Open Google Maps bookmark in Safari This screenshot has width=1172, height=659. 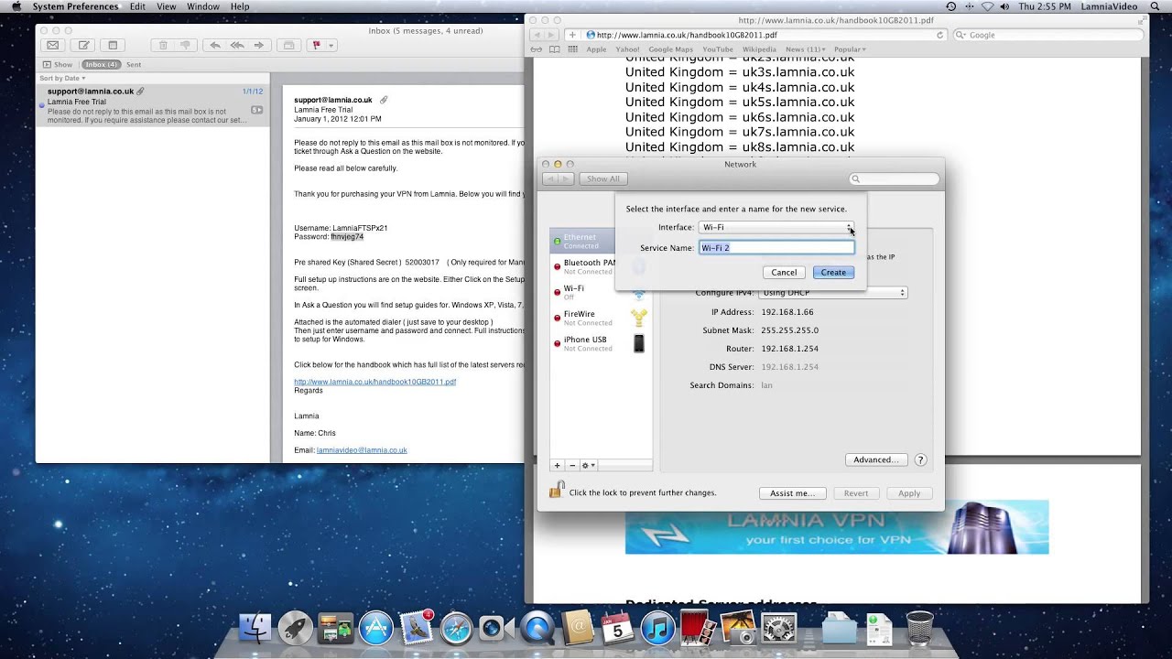point(670,49)
